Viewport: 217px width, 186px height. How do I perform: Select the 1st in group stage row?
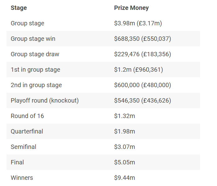click(x=103, y=70)
